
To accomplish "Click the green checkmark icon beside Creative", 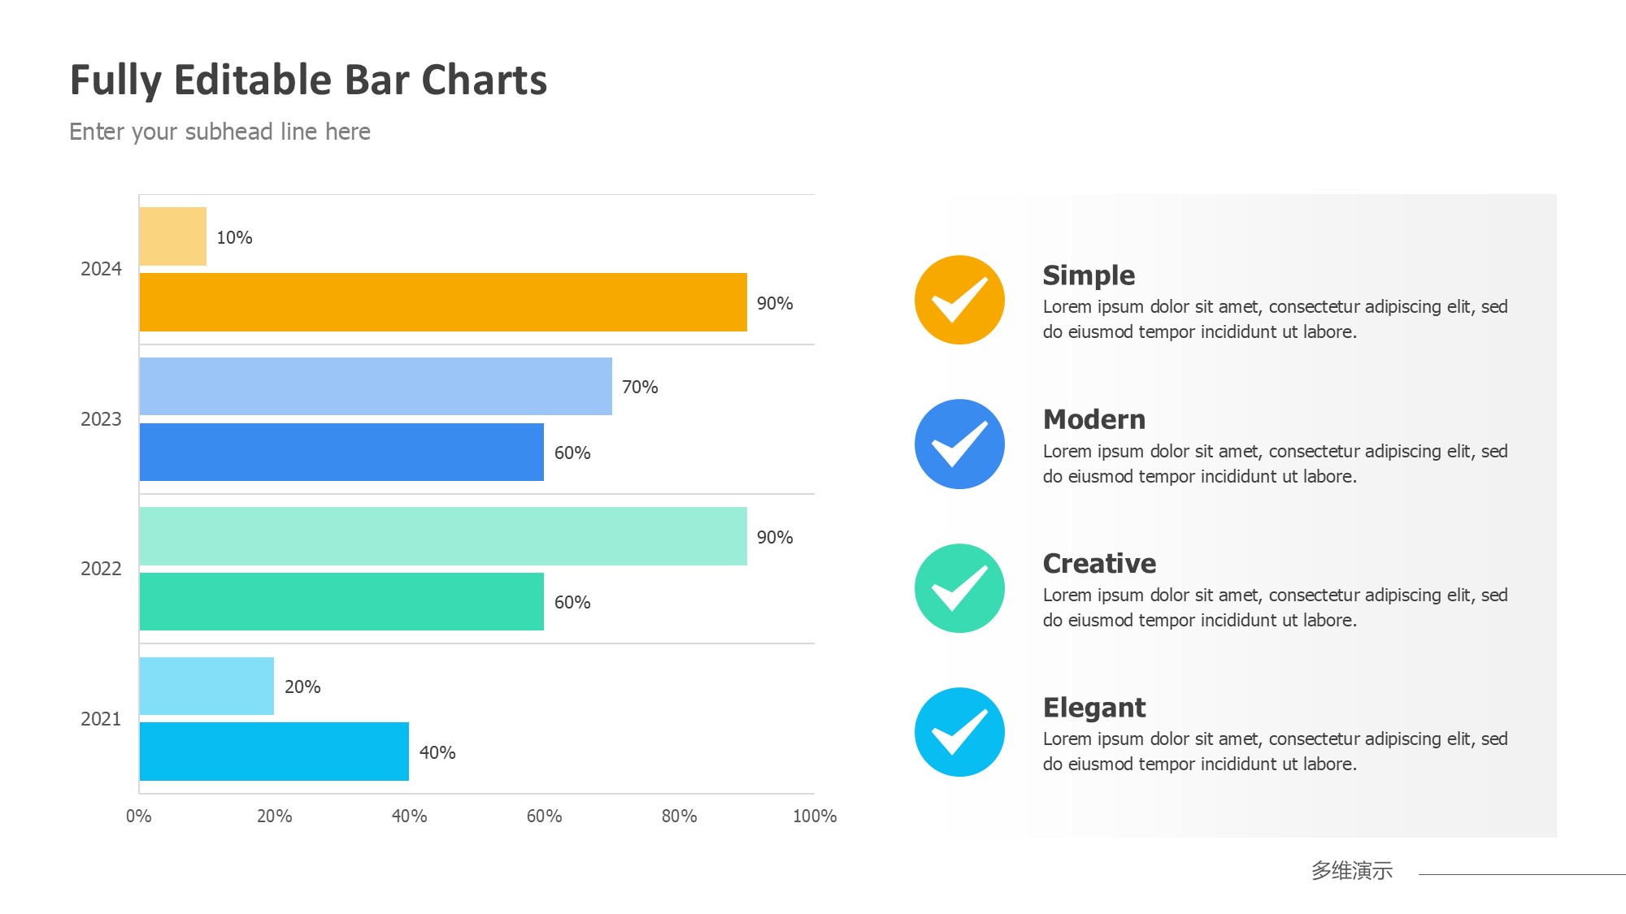I will coord(959,588).
